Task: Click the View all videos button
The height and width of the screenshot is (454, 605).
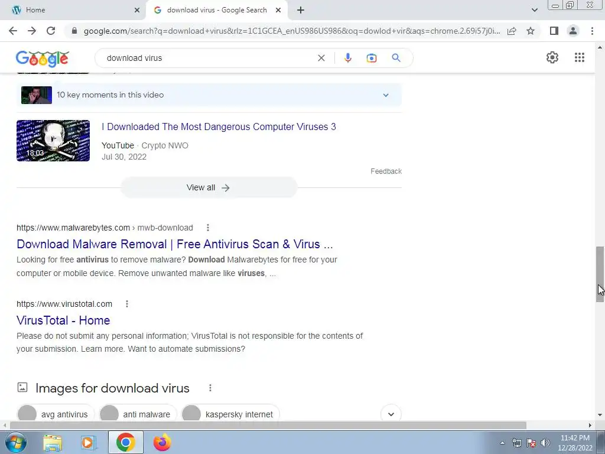Action: [209, 187]
